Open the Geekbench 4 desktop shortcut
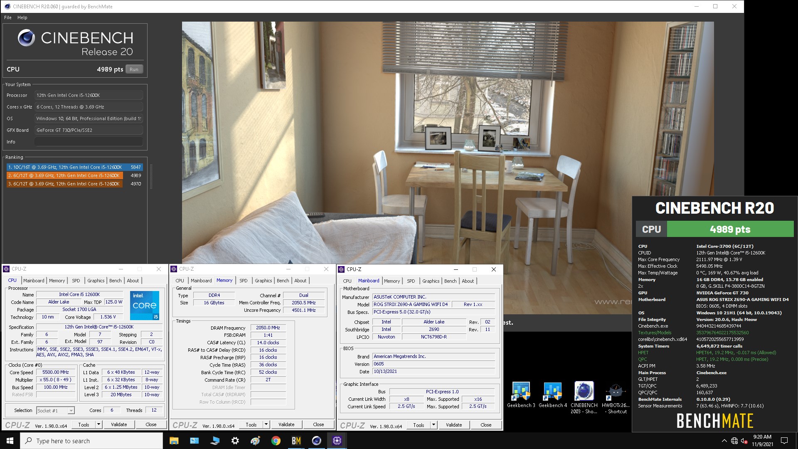Screen dimensions: 798x449 coord(552,395)
